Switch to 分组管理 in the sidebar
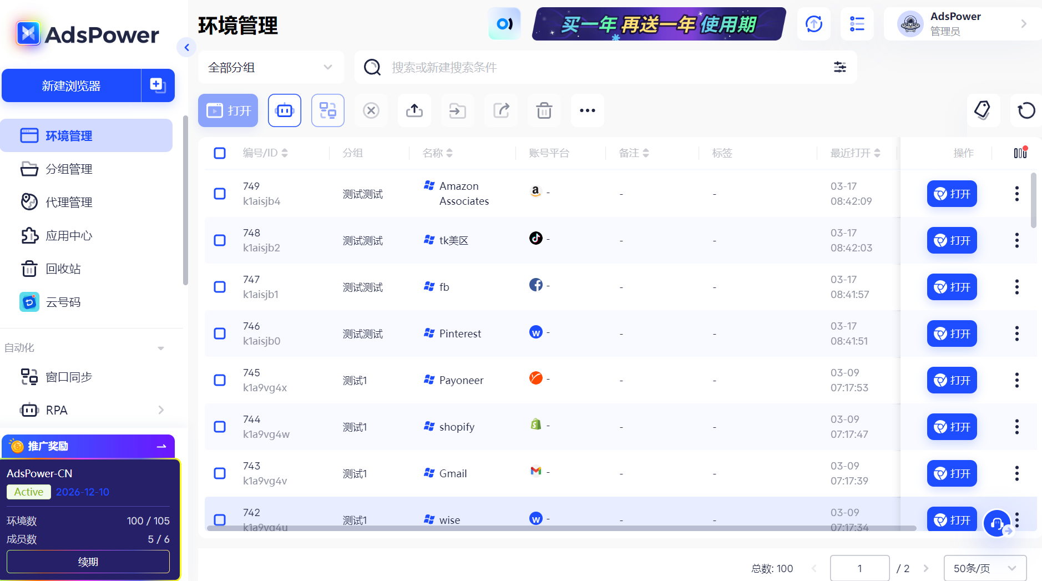This screenshot has width=1042, height=581. click(x=68, y=169)
